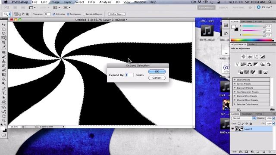Select the Path Selection tool

coord(3,98)
